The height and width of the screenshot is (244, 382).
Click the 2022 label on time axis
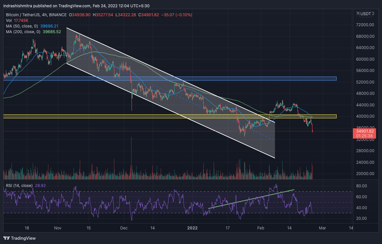click(x=192, y=228)
